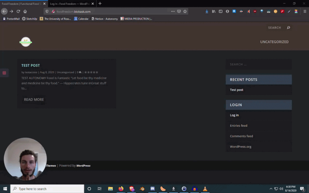This screenshot has height=193, width=309.
Task: Open a new browser tab
Action: 100,4
